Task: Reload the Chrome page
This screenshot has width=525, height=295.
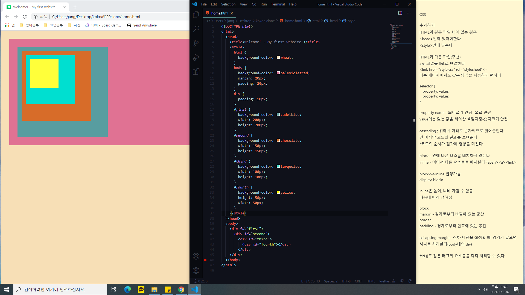Action: pos(25,17)
